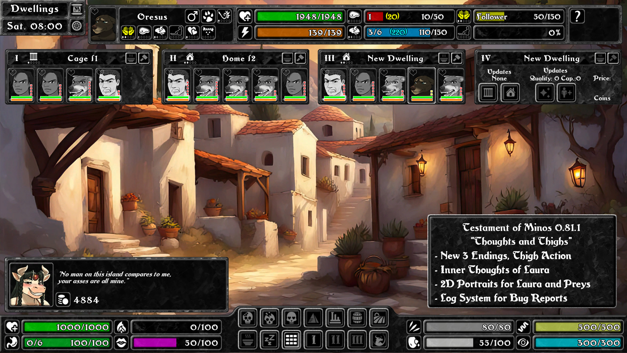This screenshot has width=627, height=353.
Task: Open the sleep Zzz action
Action: pyautogui.click(x=269, y=340)
